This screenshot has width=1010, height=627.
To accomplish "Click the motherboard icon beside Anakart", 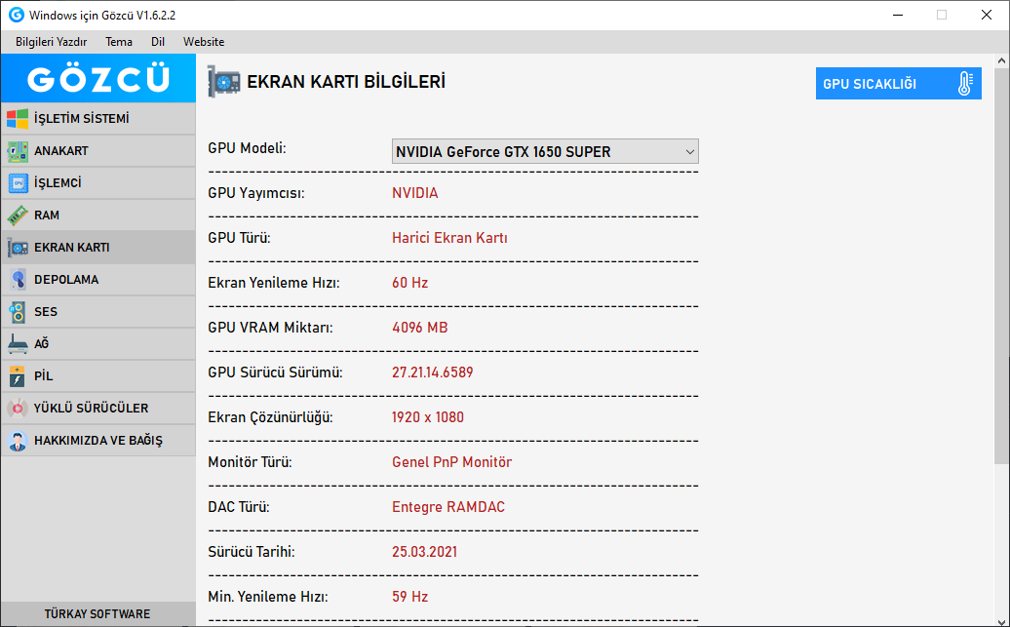I will [18, 151].
